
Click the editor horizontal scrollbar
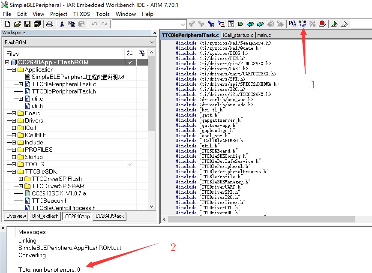(x=261, y=219)
